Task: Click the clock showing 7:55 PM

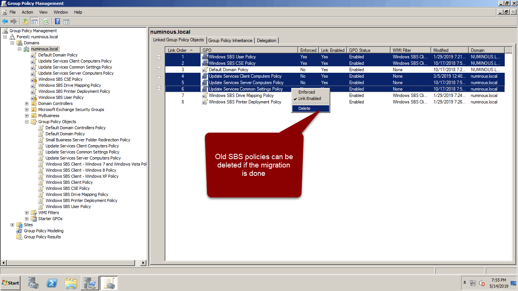Action: [499, 280]
